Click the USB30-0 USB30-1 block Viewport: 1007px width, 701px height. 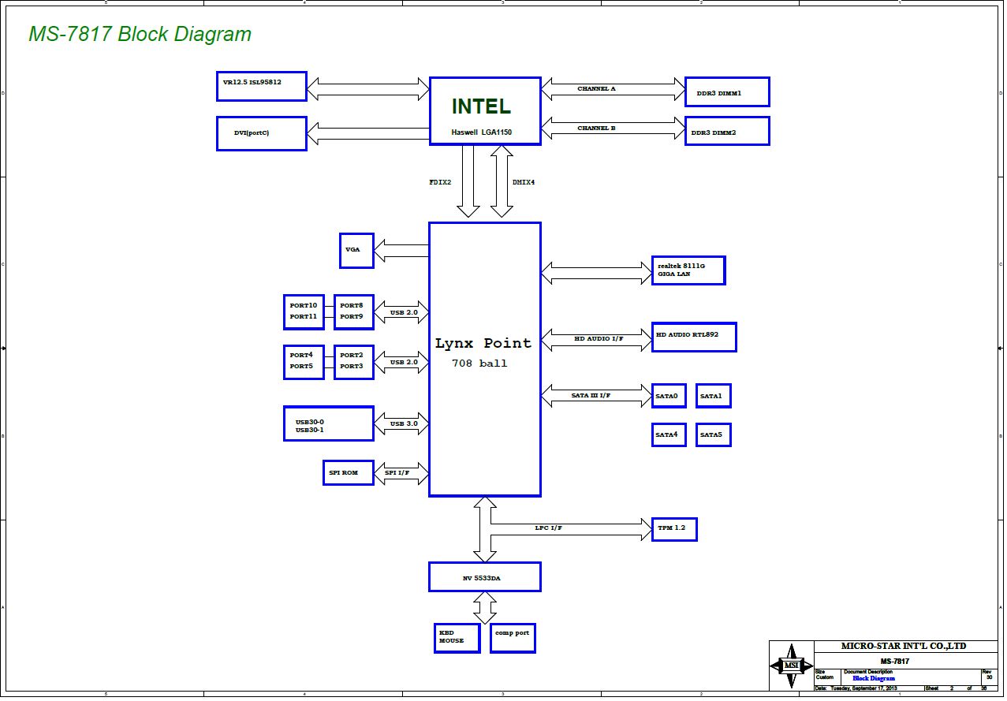328,424
